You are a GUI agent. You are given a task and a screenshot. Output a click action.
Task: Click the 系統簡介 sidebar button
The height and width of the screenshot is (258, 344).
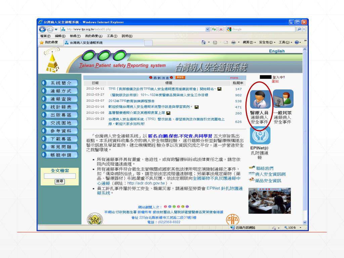point(60,83)
